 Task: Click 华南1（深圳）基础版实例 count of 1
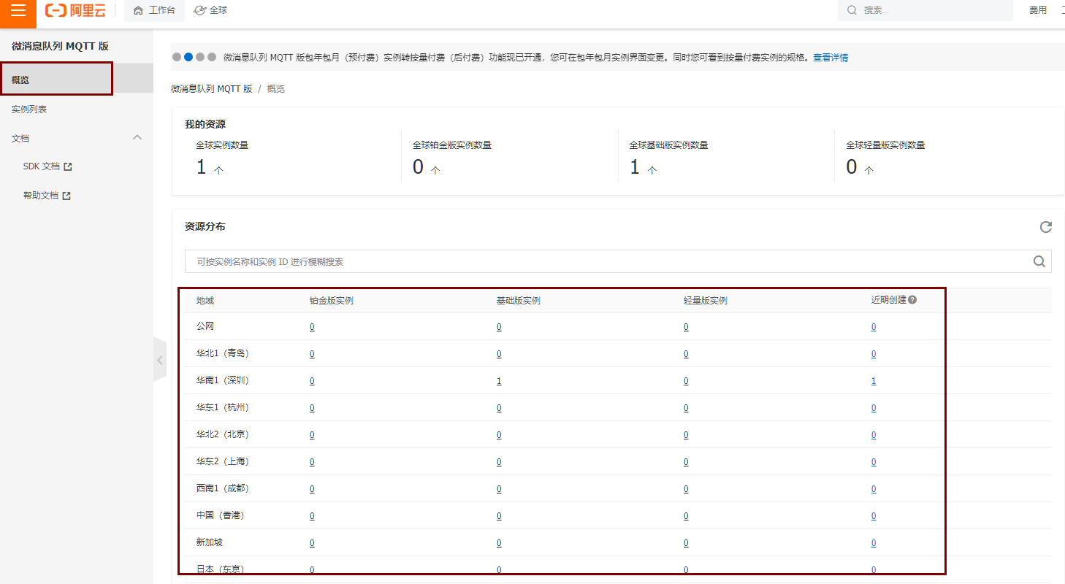[499, 381]
